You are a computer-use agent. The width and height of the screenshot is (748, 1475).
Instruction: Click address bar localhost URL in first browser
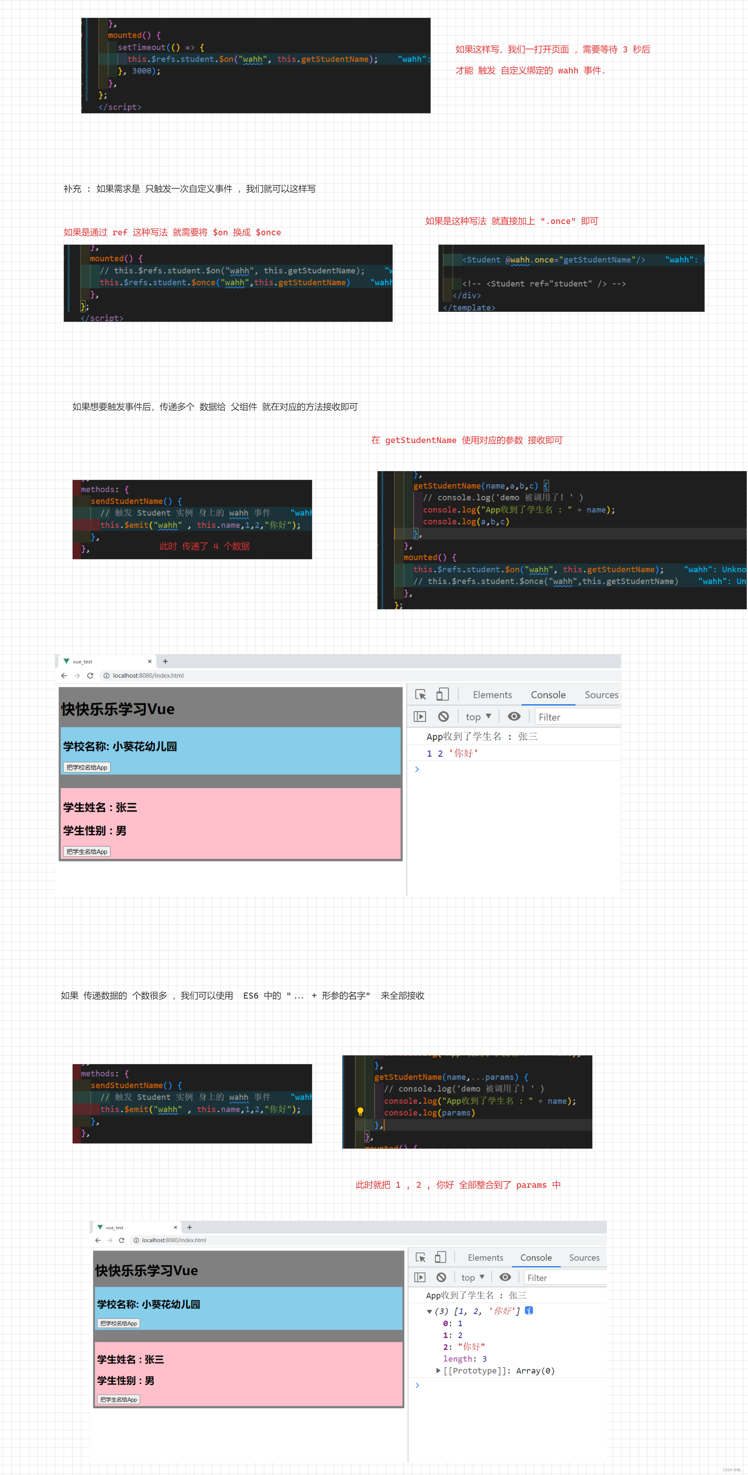point(148,676)
